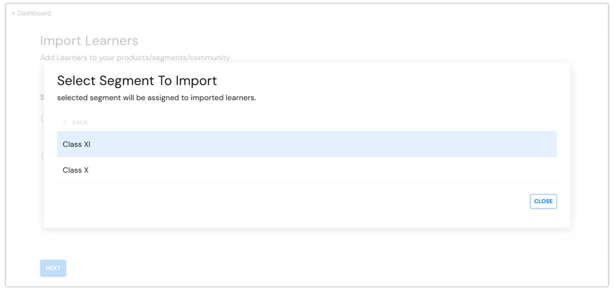614x290 pixels.
Task: Click BACK inside the segment dialog
Action: [x=79, y=122]
